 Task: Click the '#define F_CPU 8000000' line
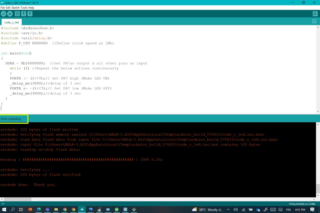coord(24,43)
